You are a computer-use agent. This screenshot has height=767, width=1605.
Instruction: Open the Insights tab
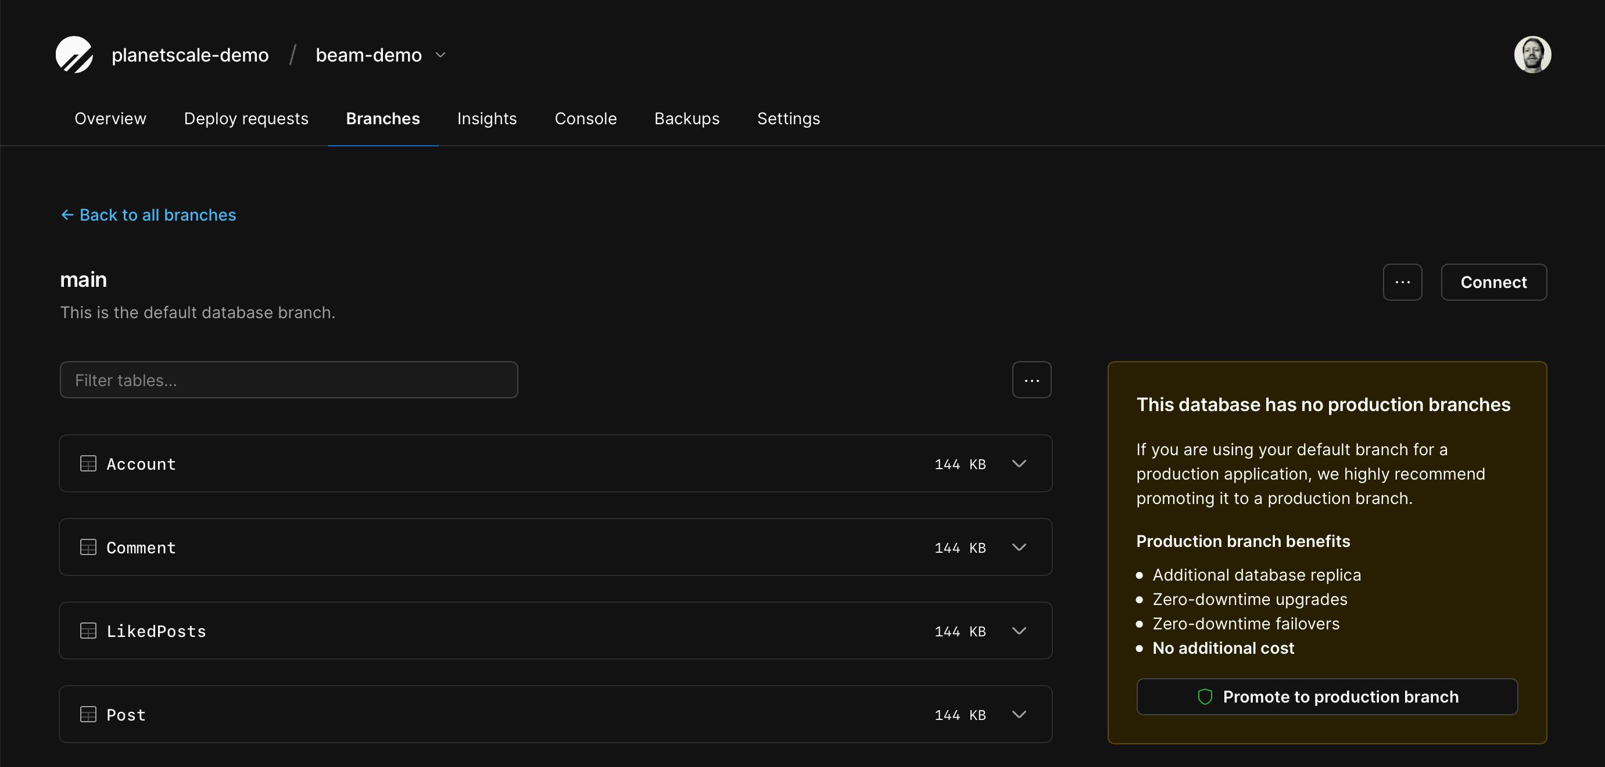486,118
